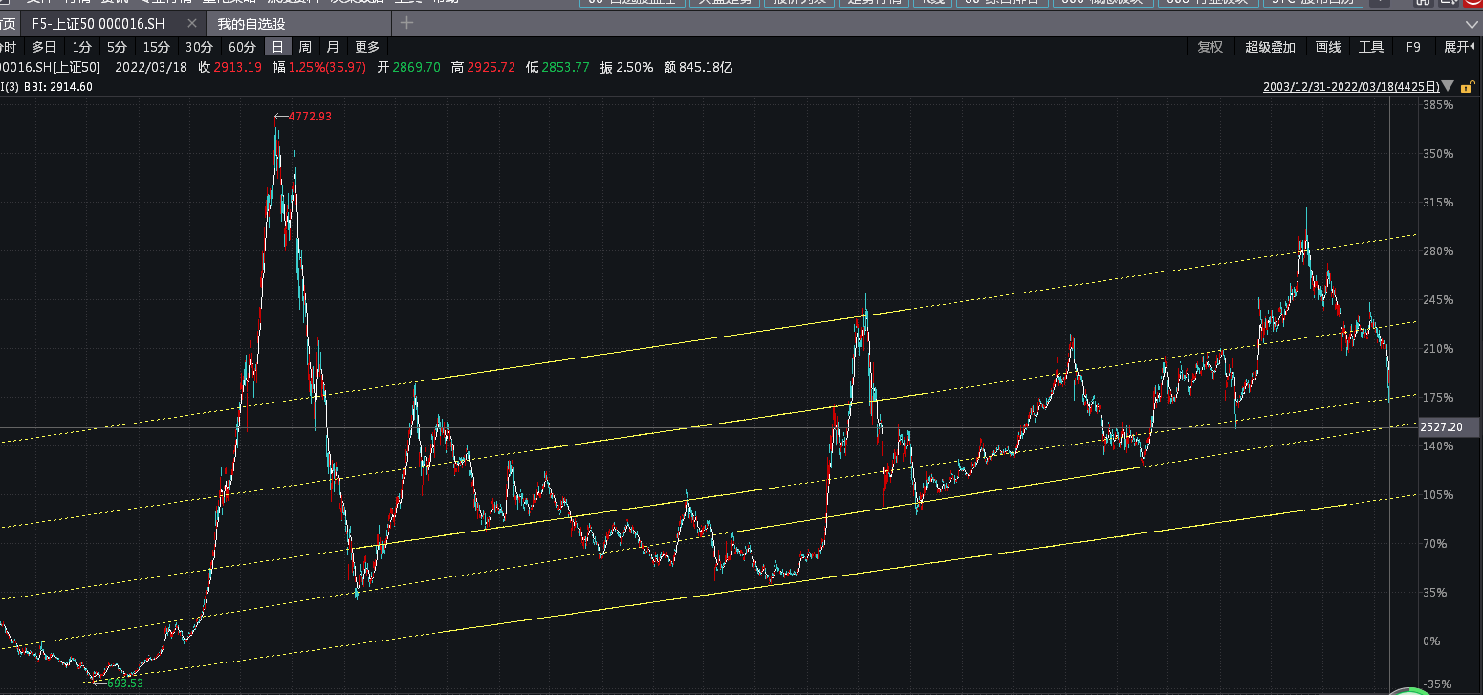
Task: Toggle the 日 daily period button
Action: pyautogui.click(x=277, y=47)
